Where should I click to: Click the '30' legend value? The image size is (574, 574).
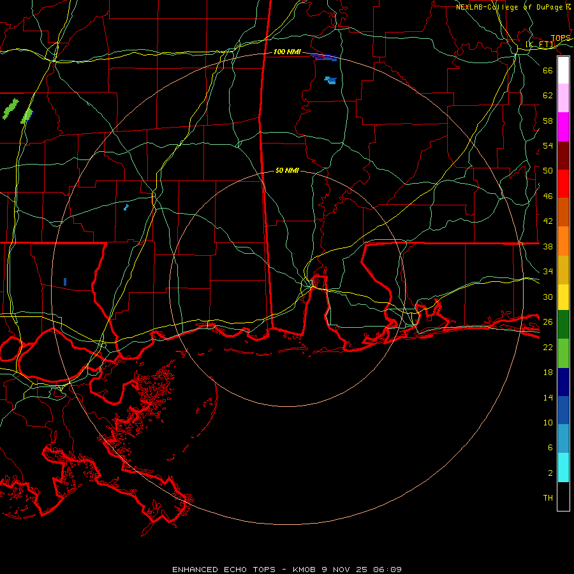click(x=548, y=297)
